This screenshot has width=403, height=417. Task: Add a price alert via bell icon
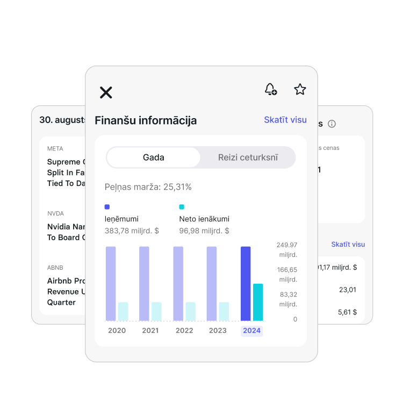click(x=271, y=89)
